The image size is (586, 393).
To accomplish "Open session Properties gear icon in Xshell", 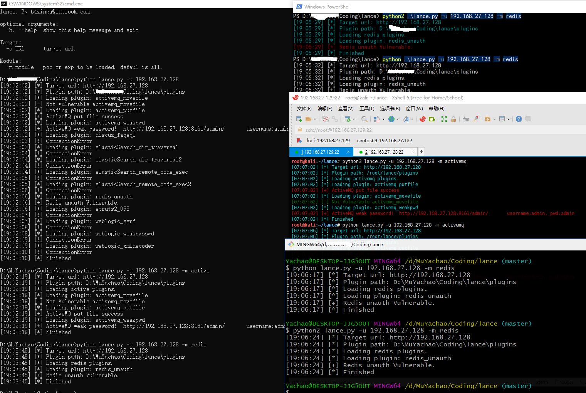I will (348, 119).
